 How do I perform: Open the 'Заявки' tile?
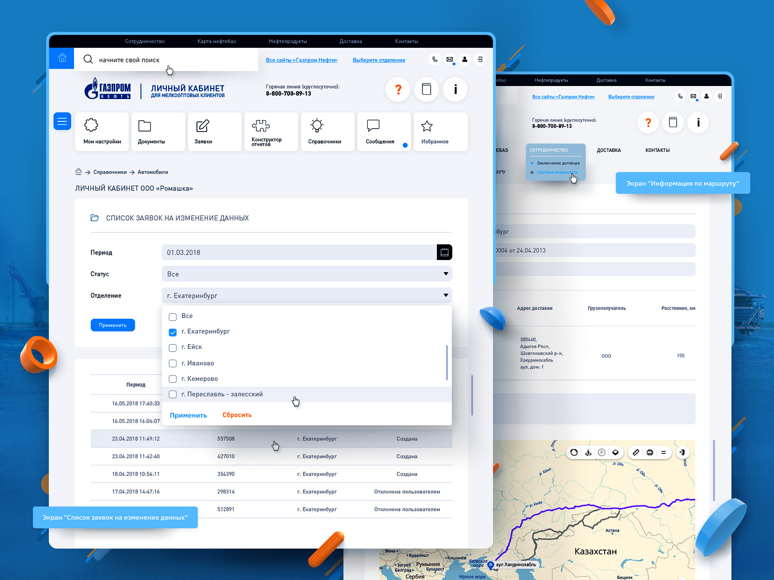point(215,131)
